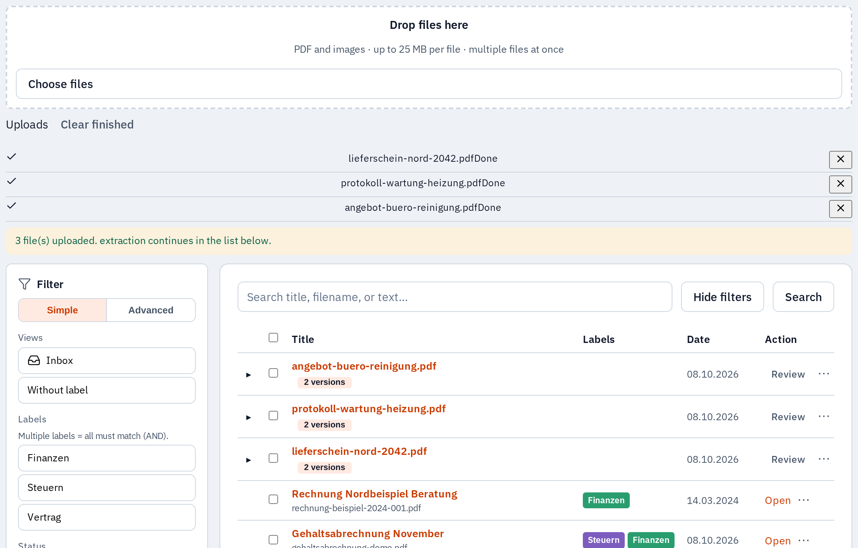Click the Finanzen badge on Rechnung Nordbeispiel row
Viewport: 858px width, 548px height.
click(606, 500)
